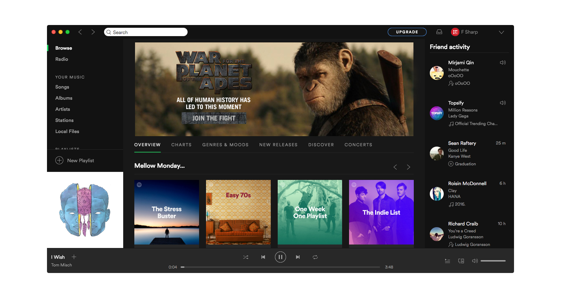Click Join The Fight banner button
Screen dimensions: 561x298
coord(214,118)
